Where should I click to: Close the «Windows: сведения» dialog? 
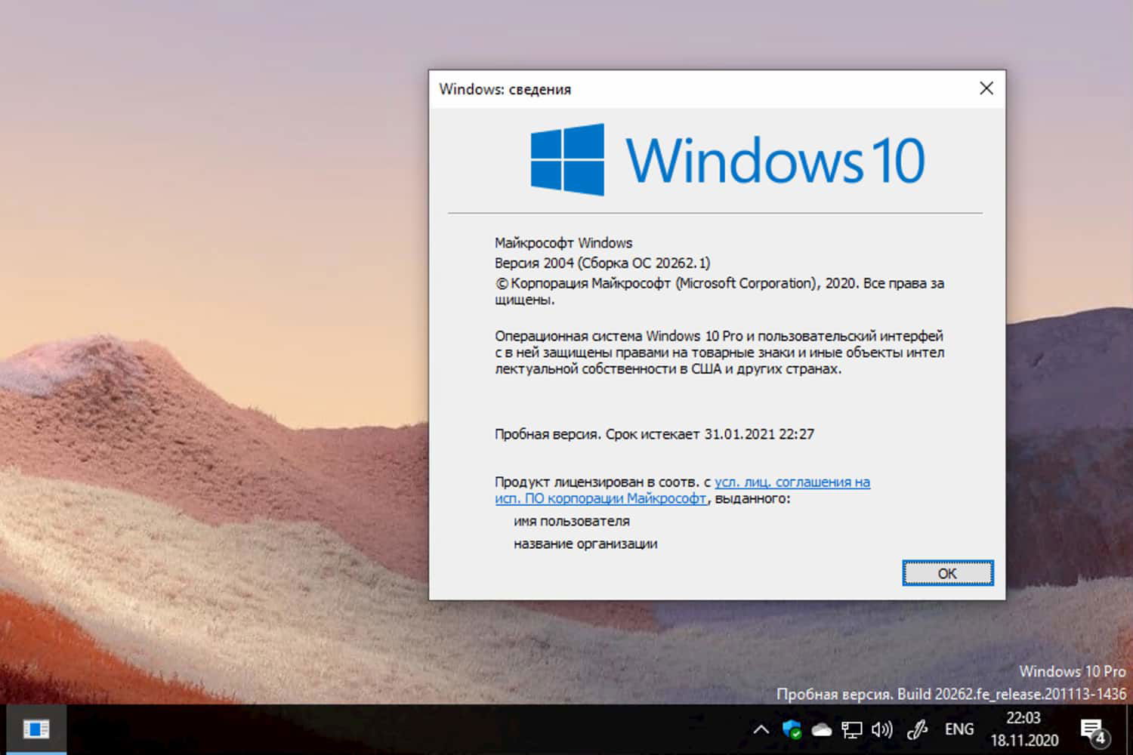pyautogui.click(x=986, y=88)
